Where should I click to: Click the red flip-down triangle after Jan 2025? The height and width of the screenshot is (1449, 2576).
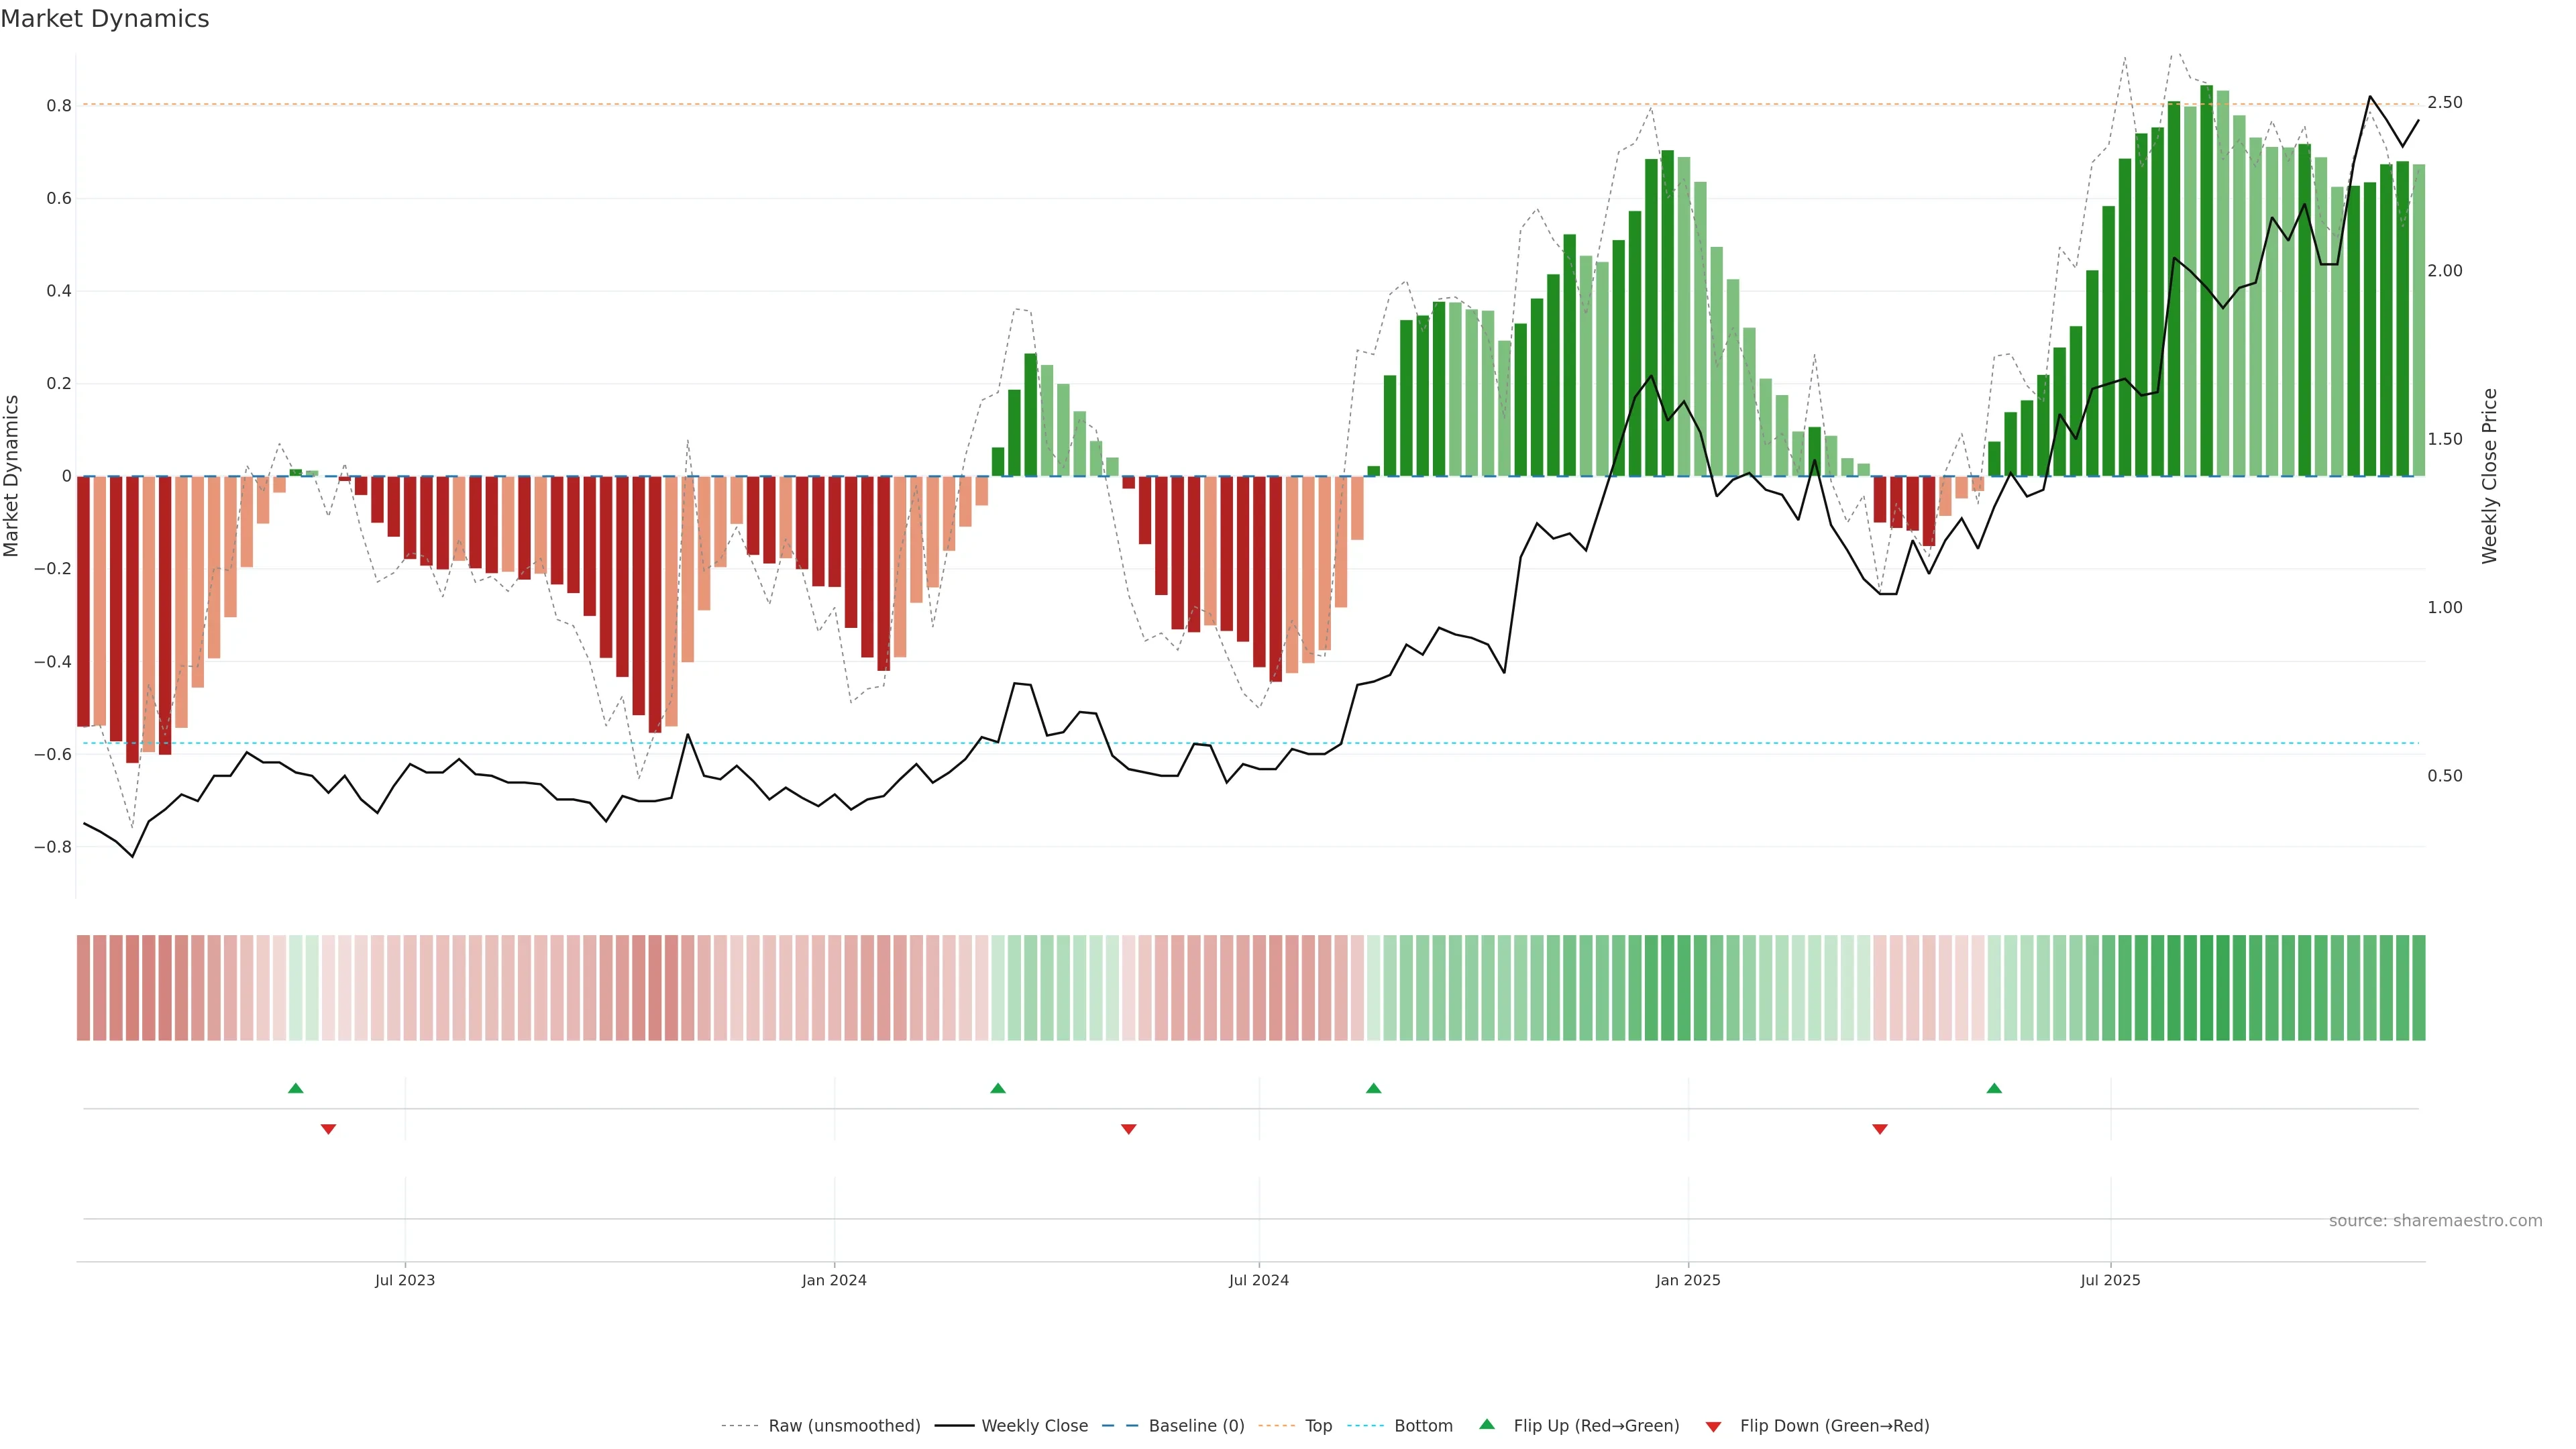(x=1880, y=1129)
